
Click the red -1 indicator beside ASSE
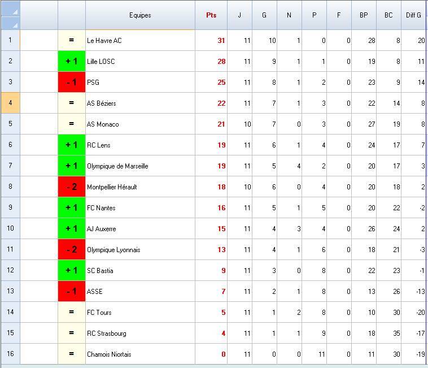(72, 291)
